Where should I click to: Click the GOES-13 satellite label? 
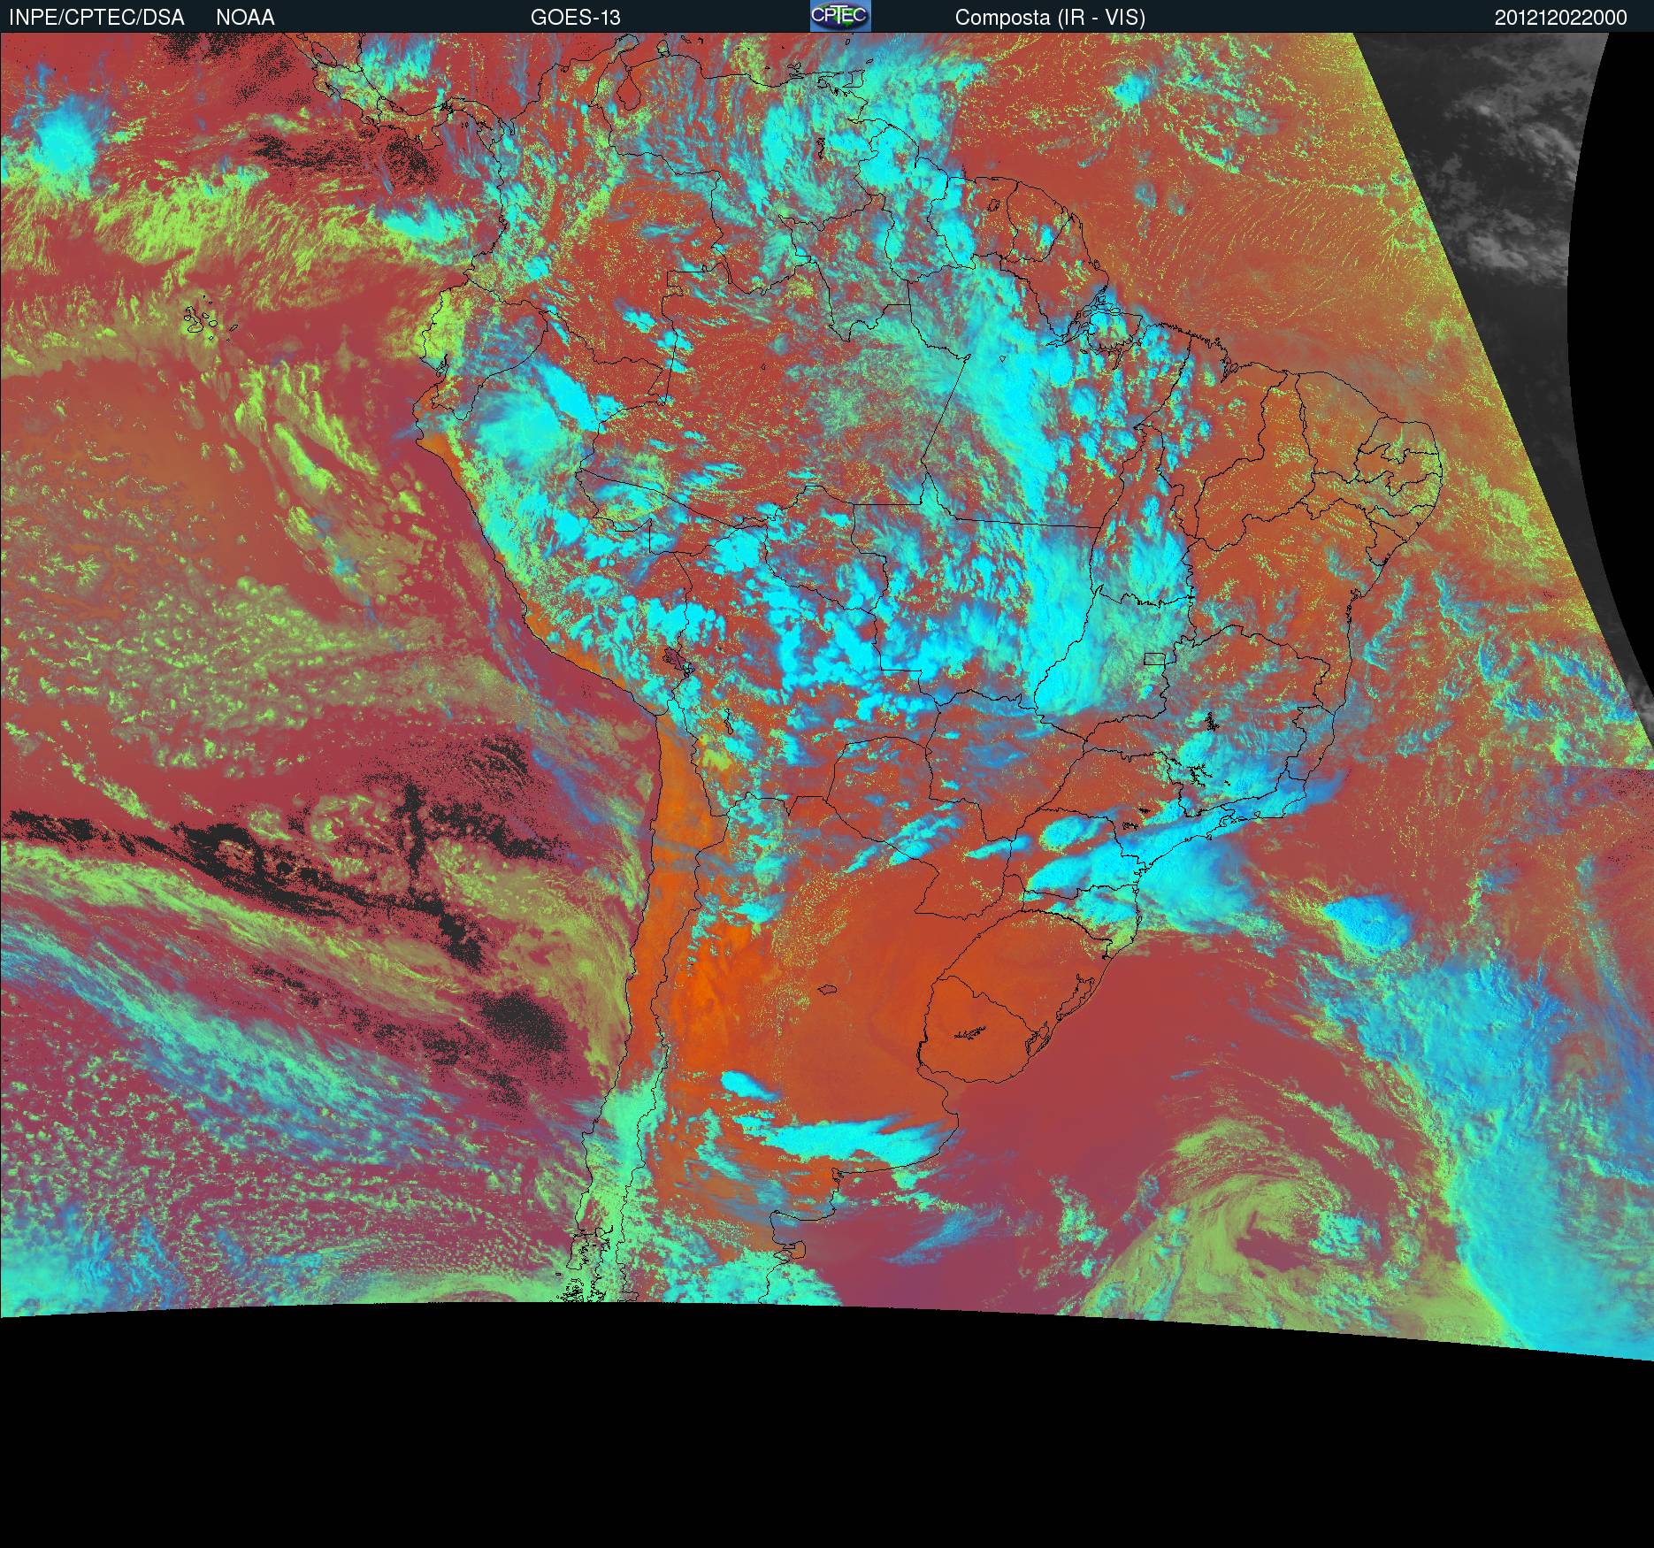pyautogui.click(x=576, y=17)
